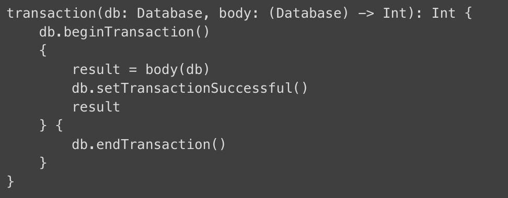Click the opening brace below beginTransaction
The width and height of the screenshot is (508, 198).
click(43, 51)
